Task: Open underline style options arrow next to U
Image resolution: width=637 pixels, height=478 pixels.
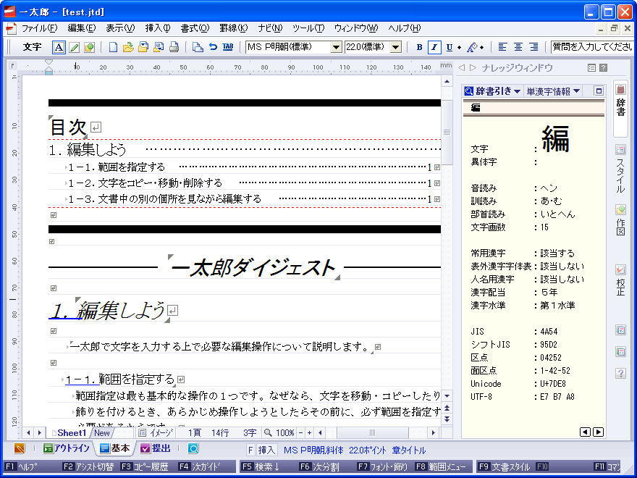Action: tap(459, 48)
